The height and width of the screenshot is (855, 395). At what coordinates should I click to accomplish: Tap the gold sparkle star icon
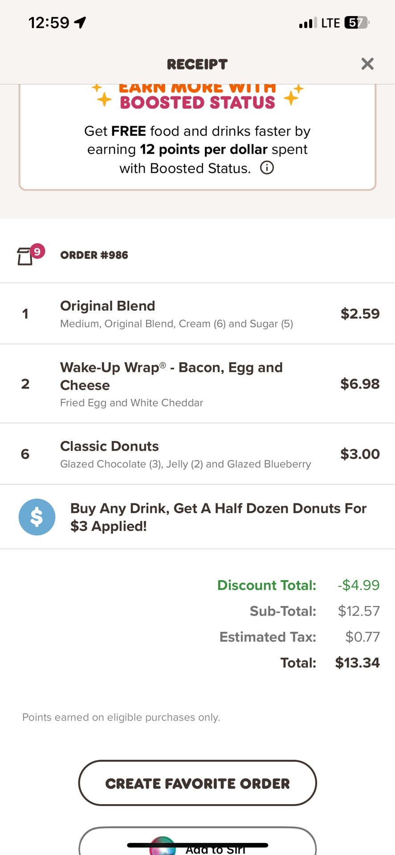(x=104, y=98)
